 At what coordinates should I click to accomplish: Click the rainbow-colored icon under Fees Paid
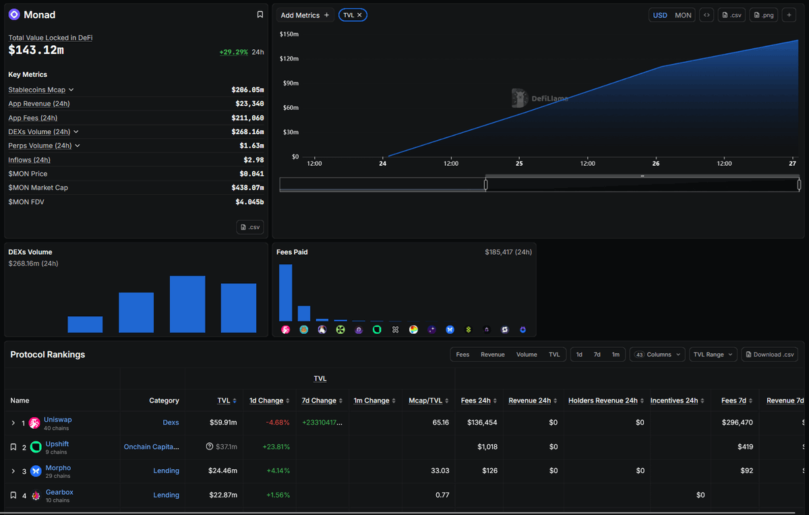coord(413,330)
